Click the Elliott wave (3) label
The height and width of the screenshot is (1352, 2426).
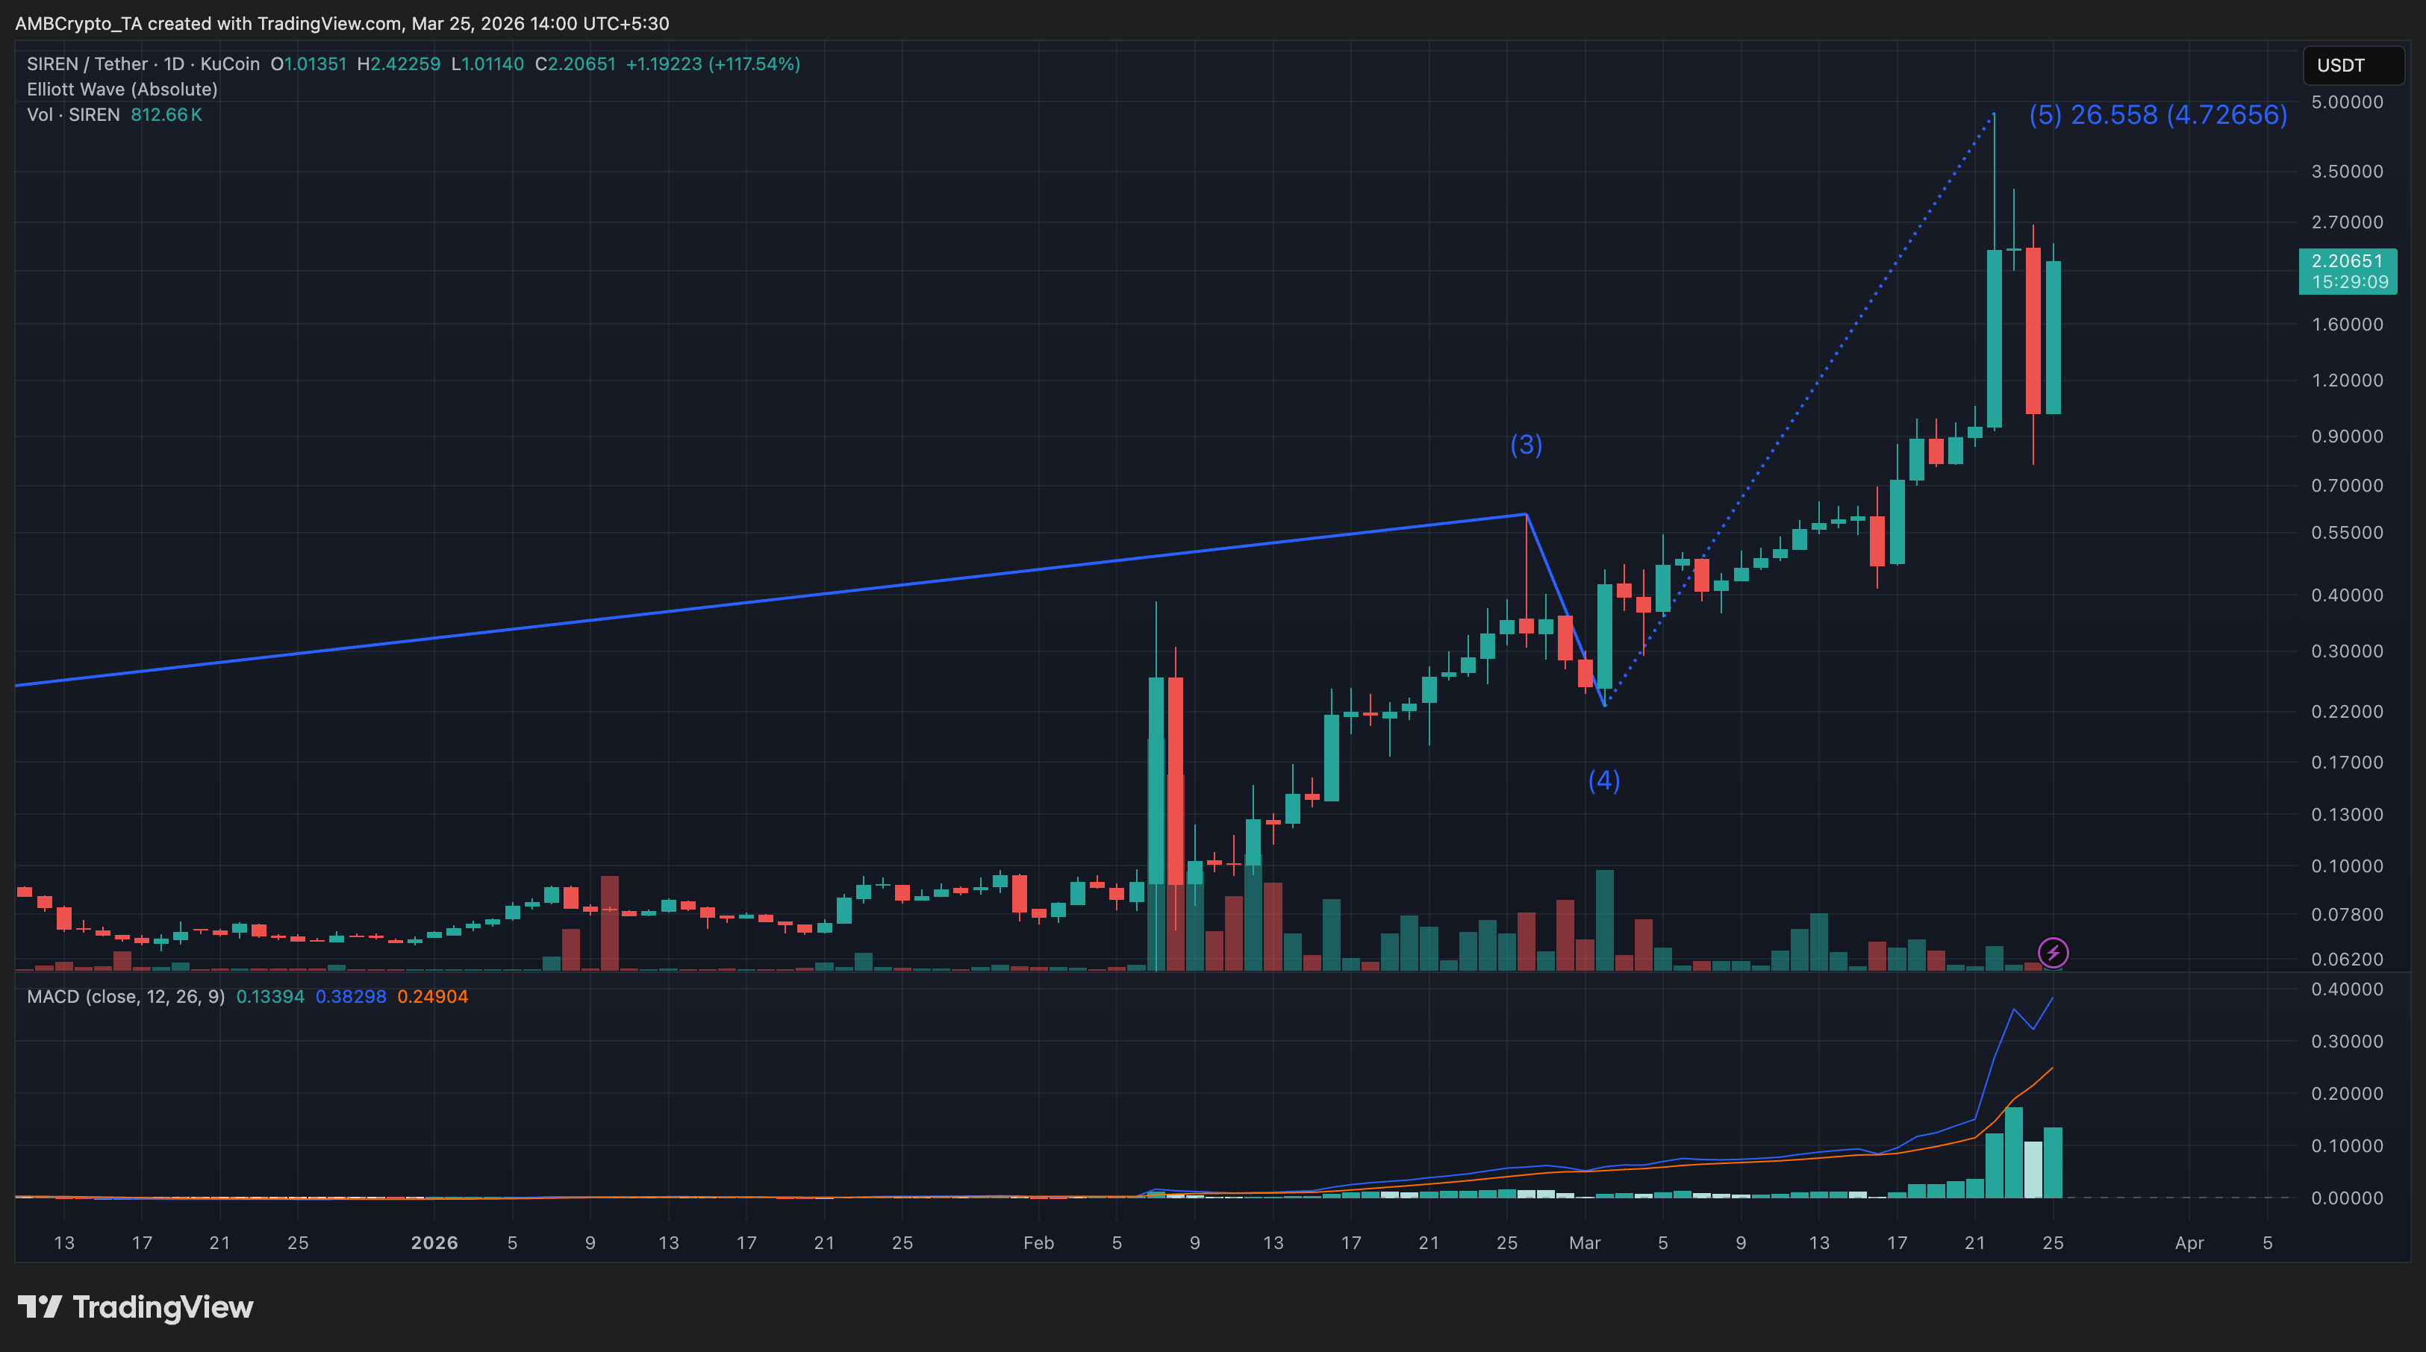1526,445
